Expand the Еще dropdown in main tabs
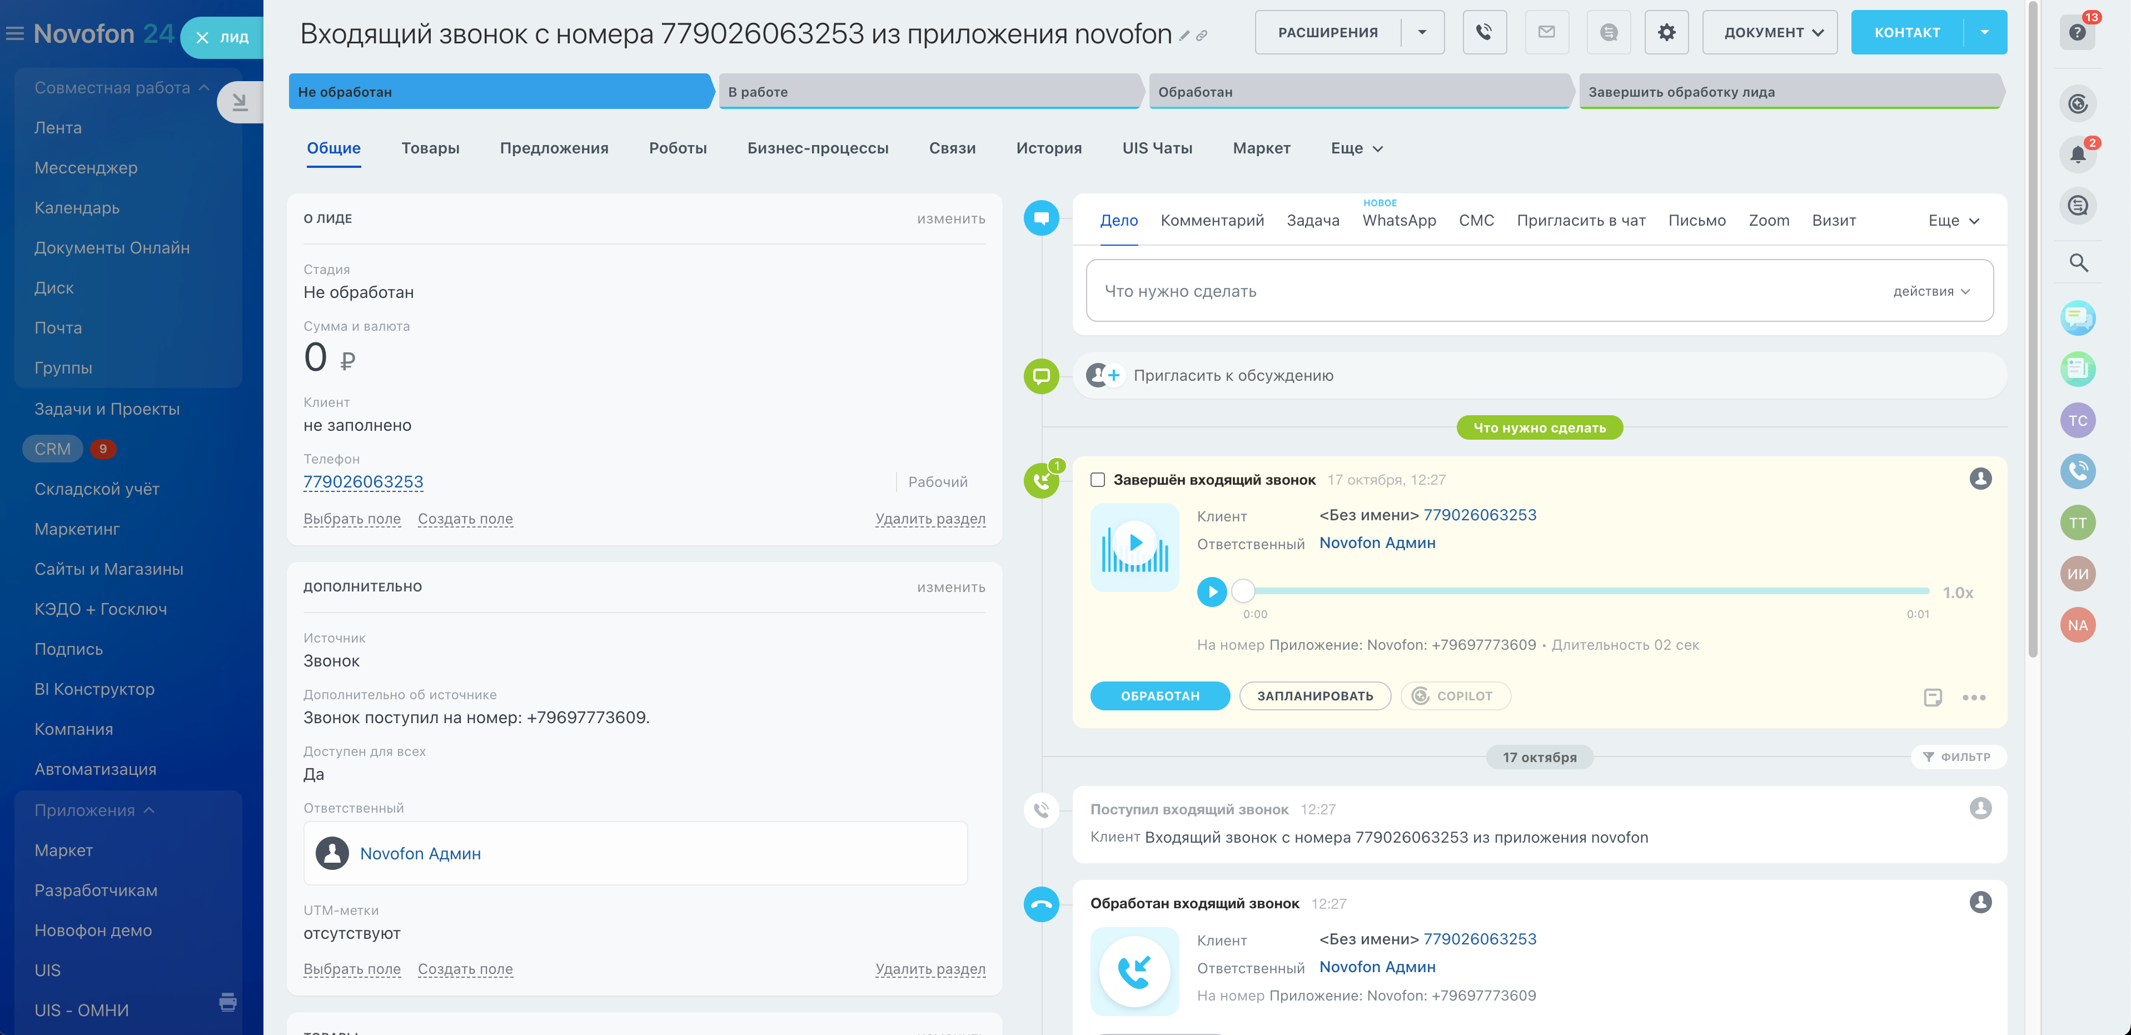This screenshot has height=1035, width=2131. click(1356, 148)
